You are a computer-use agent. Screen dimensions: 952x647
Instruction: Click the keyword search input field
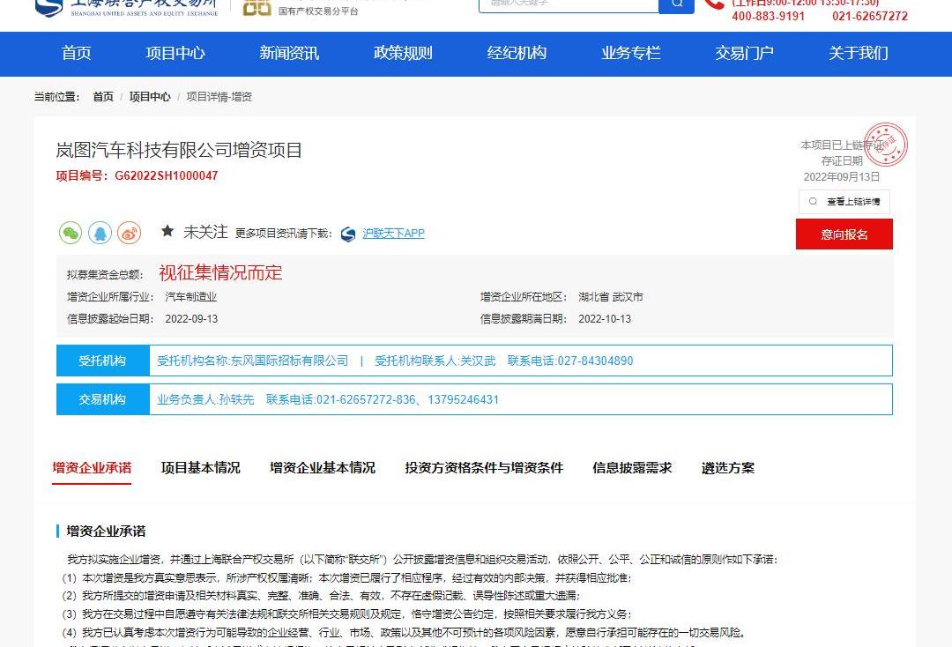point(569,5)
